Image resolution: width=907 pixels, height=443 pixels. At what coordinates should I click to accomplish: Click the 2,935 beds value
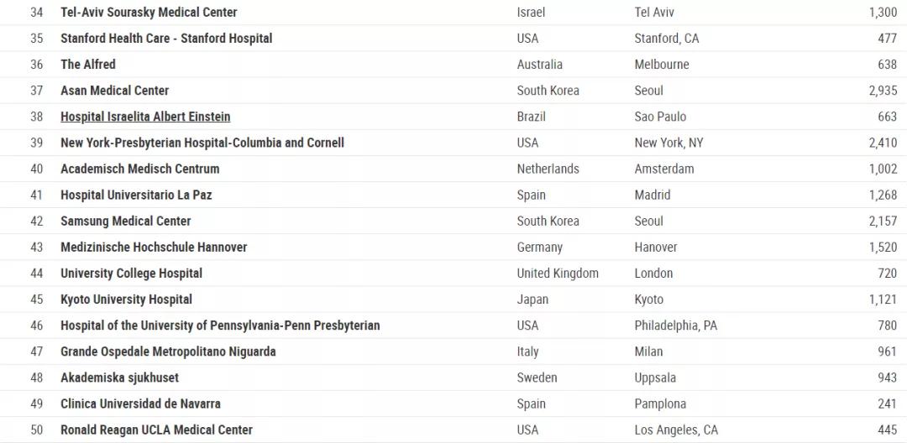click(883, 91)
